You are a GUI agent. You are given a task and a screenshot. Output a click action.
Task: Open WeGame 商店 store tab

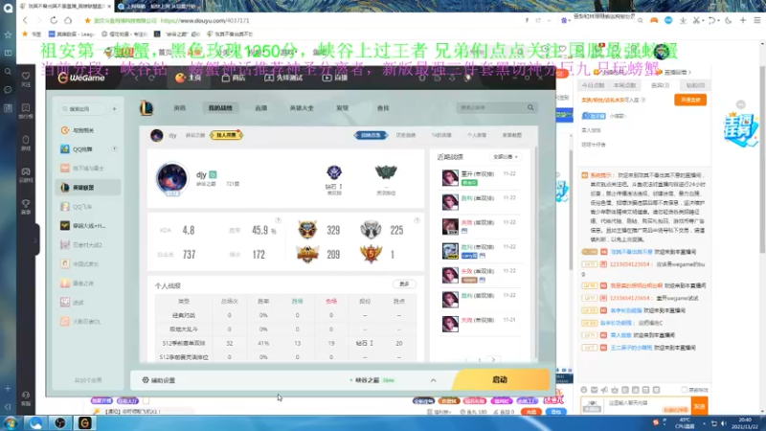(233, 78)
